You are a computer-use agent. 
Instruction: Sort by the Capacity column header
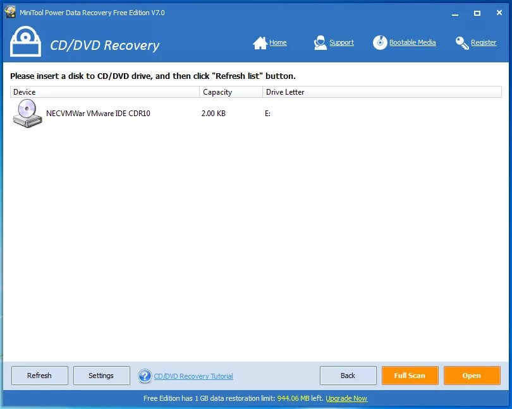[231, 92]
